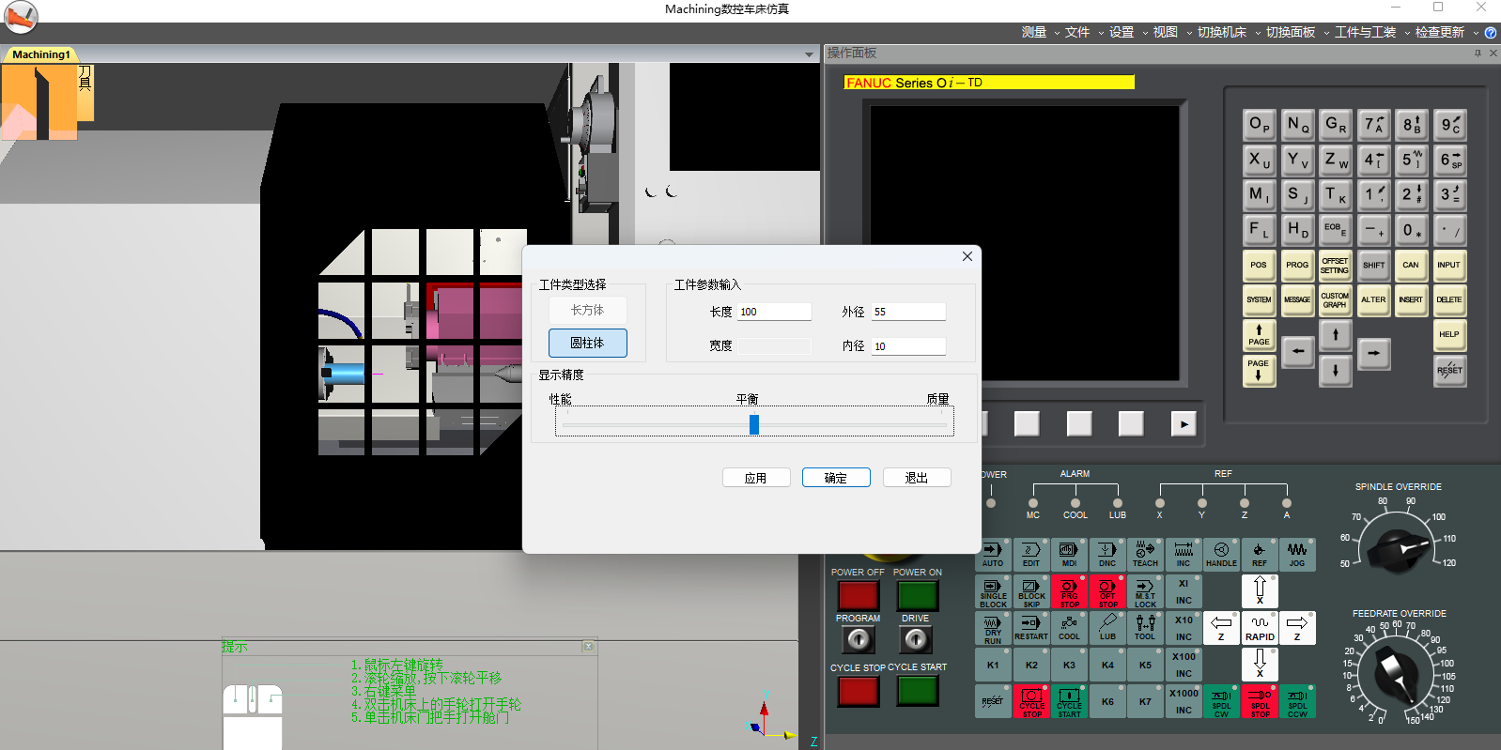This screenshot has height=750, width=1501.
Task: Click the 显示精度 slider handle
Action: (x=754, y=425)
